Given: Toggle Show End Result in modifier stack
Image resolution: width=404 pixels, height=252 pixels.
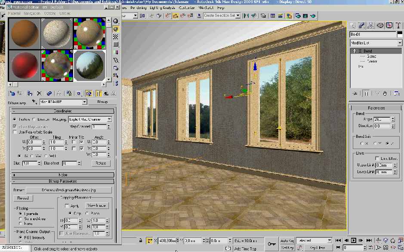Looking at the screenshot, I should point(366,93).
